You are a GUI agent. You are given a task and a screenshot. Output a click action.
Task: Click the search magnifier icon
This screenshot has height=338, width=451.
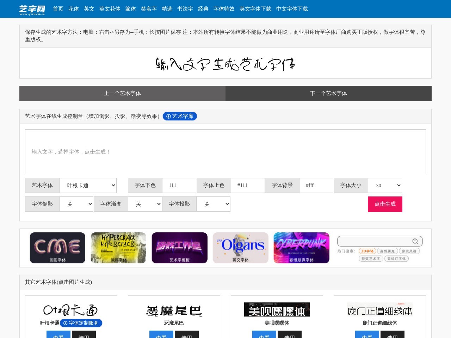pyautogui.click(x=415, y=241)
